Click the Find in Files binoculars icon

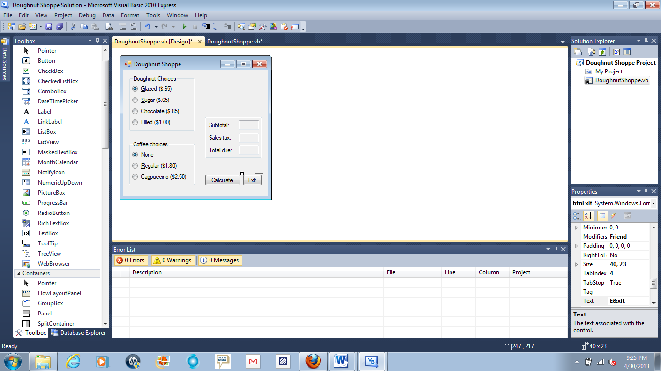[x=109, y=27]
